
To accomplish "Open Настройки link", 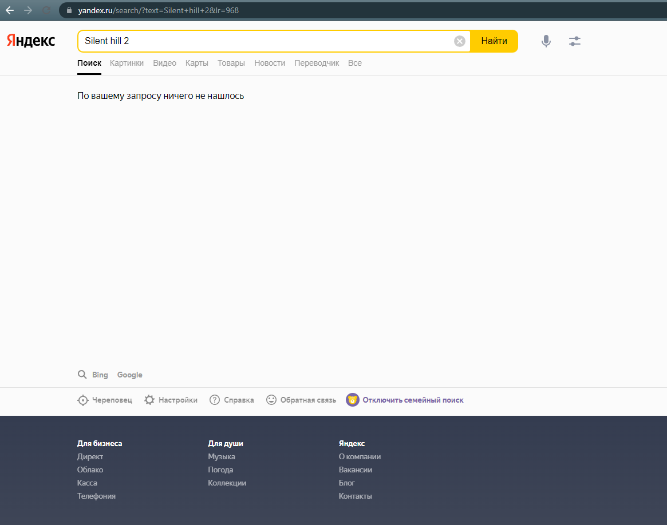I will click(178, 400).
